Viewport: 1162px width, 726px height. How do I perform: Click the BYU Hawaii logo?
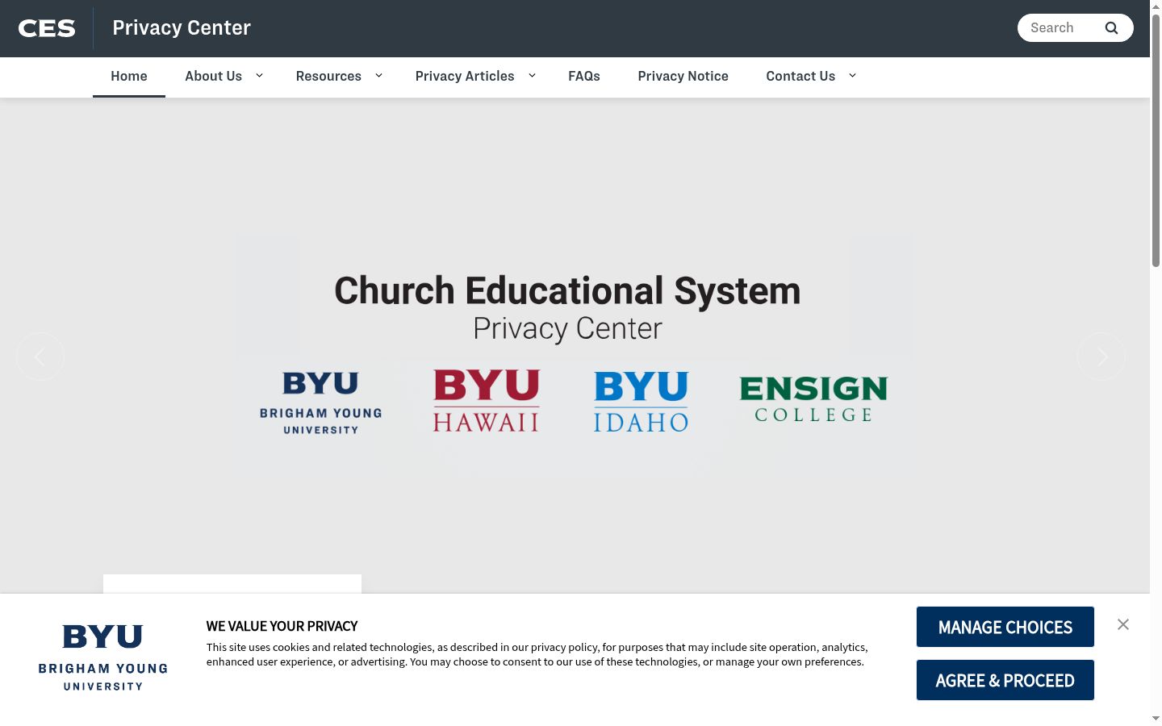pyautogui.click(x=486, y=401)
